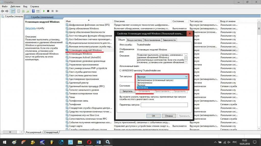
Task: Switch to the Общие tab
Action: (x=121, y=40)
